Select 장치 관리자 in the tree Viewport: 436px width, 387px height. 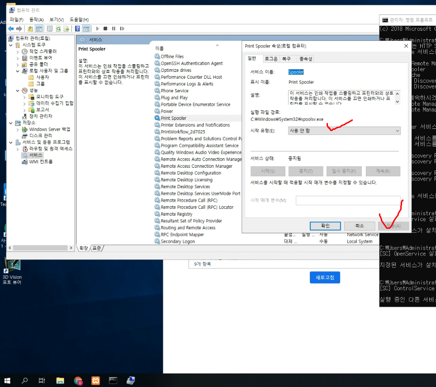tap(41, 116)
